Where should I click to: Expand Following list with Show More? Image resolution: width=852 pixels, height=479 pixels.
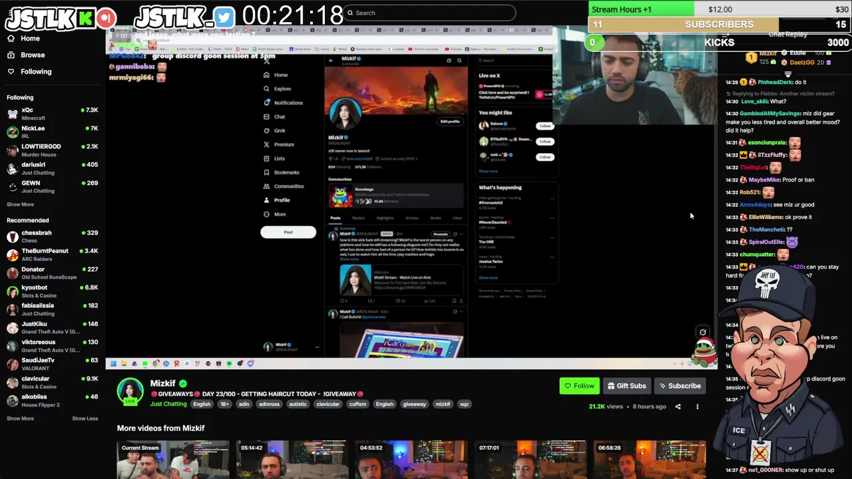[20, 205]
